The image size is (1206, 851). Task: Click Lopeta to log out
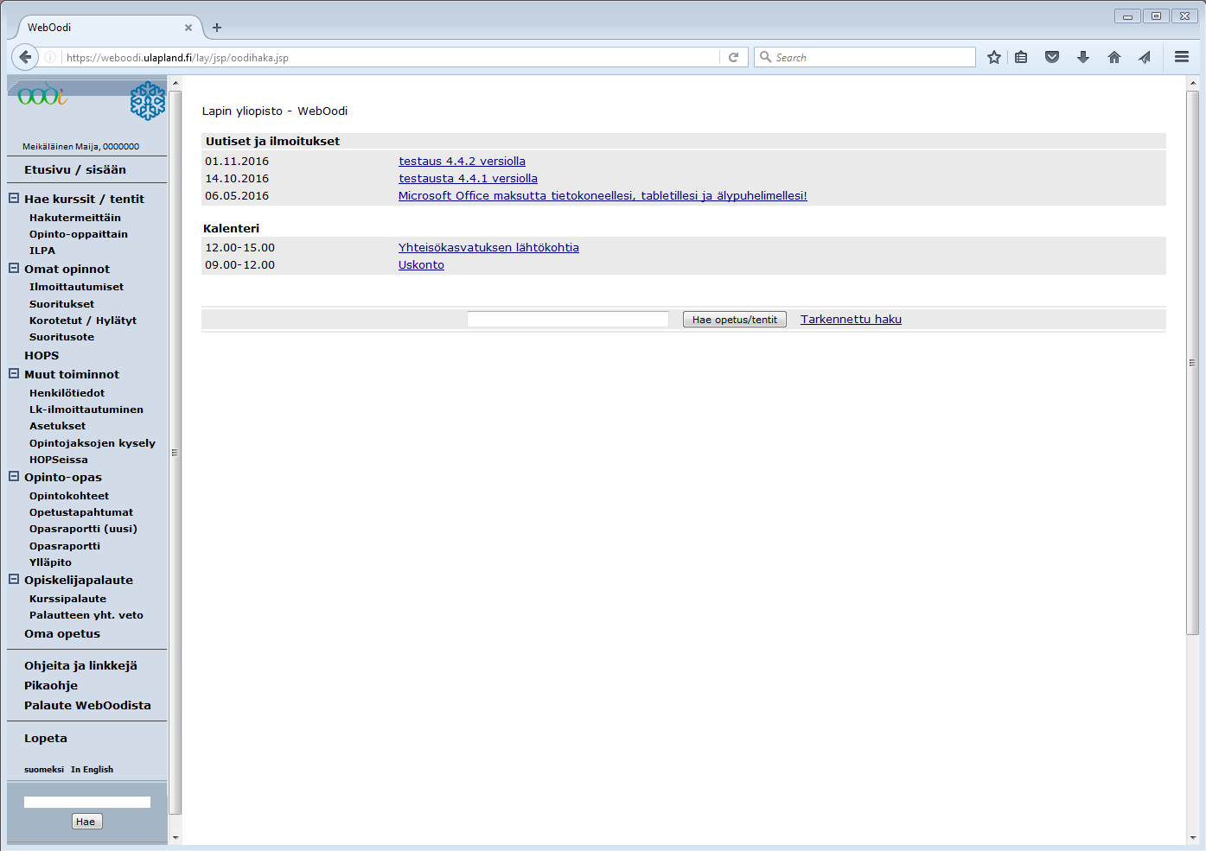tap(46, 739)
